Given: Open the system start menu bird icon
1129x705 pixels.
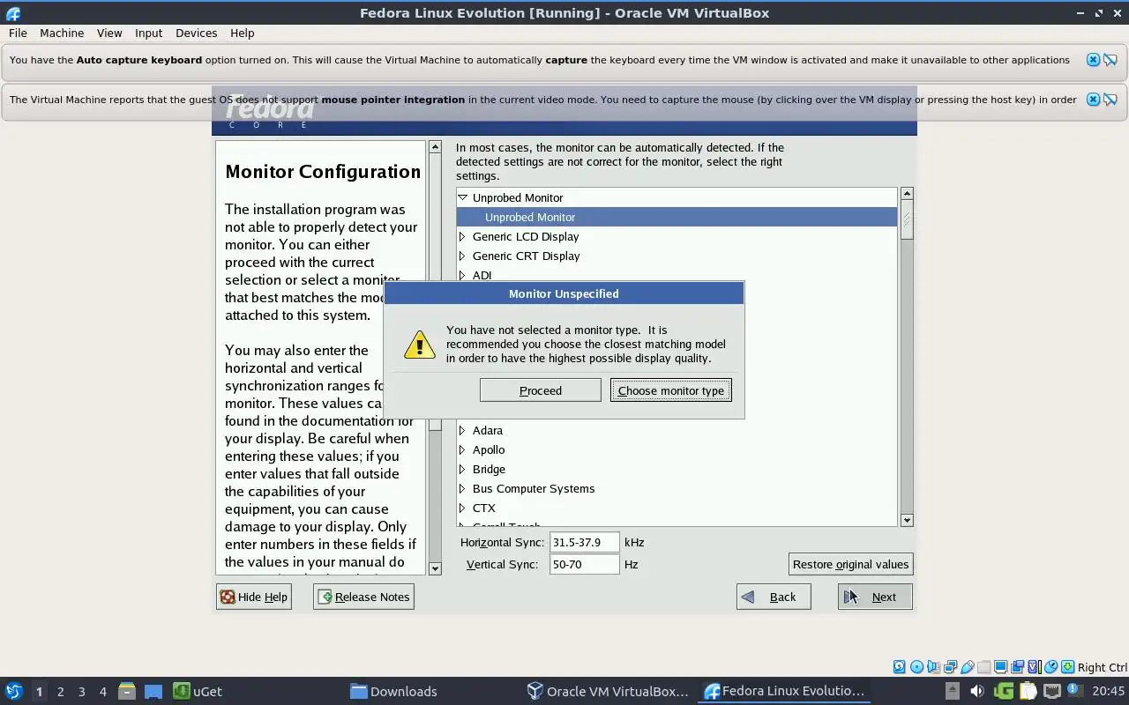Looking at the screenshot, I should tap(14, 691).
